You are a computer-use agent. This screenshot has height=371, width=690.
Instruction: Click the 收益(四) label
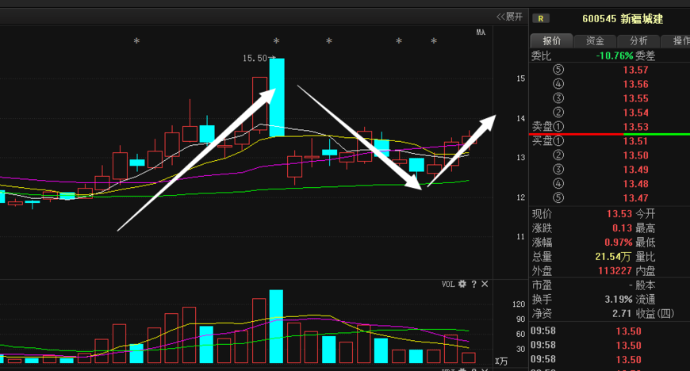655,313
